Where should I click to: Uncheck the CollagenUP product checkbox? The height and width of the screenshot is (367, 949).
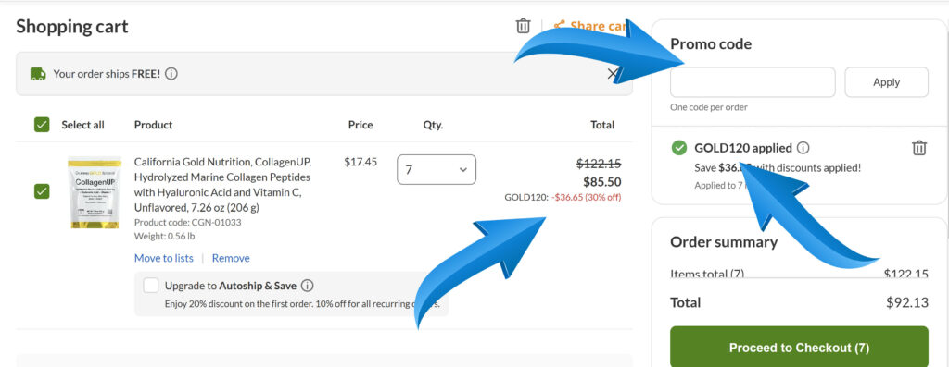point(42,190)
